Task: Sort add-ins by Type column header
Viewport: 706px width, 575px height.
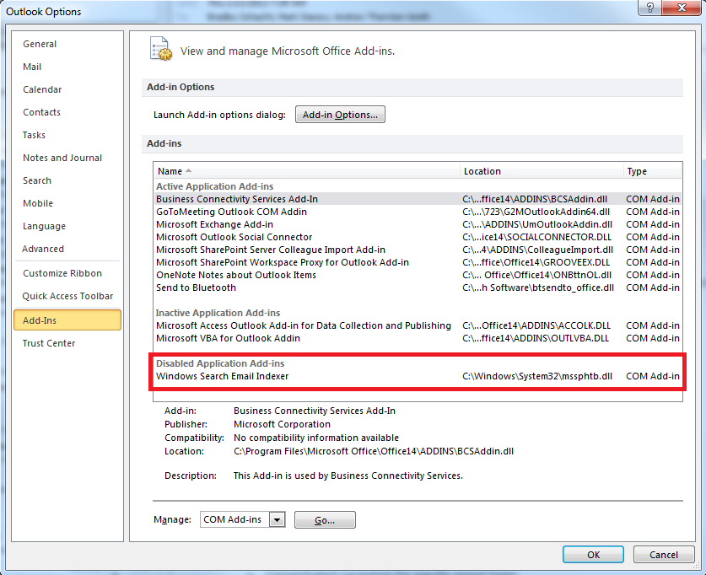Action: [652, 171]
